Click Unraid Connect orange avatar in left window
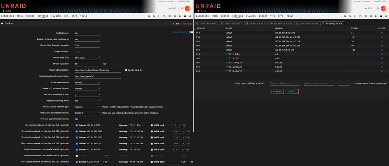The image size is (389, 166). [x=188, y=9]
